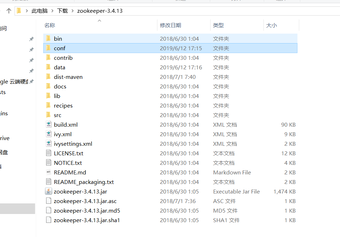Click the recipes folder icon
This screenshot has height=237, width=340.
[x=48, y=105]
